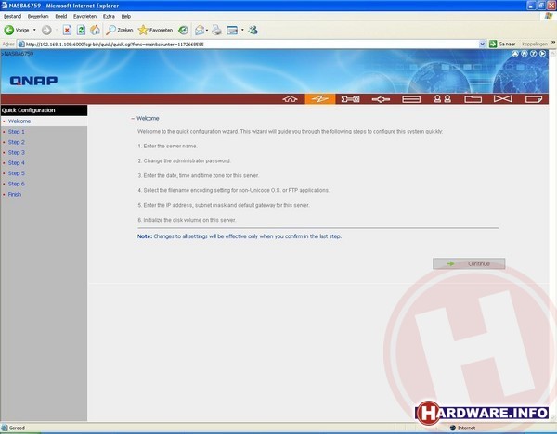Open the Network Settings connector icon

(x=381, y=99)
